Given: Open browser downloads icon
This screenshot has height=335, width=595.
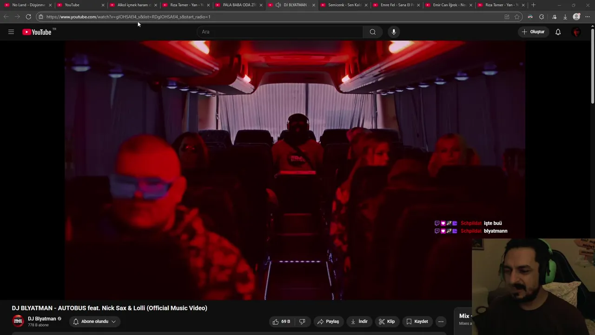Looking at the screenshot, I should tap(565, 17).
